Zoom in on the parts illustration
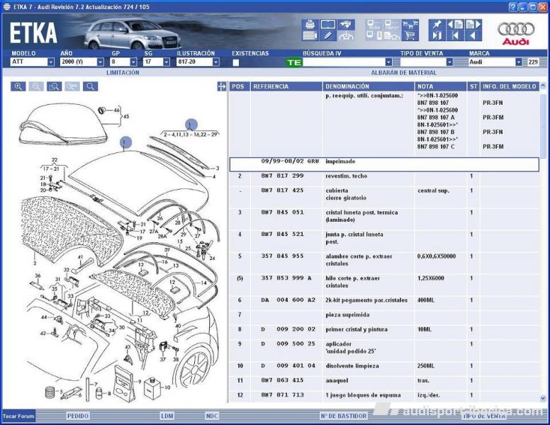The height and width of the screenshot is (425, 550). pyautogui.click(x=18, y=86)
